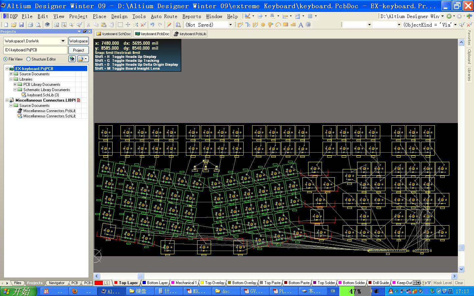Switch to the Files panel tab

tap(17, 283)
